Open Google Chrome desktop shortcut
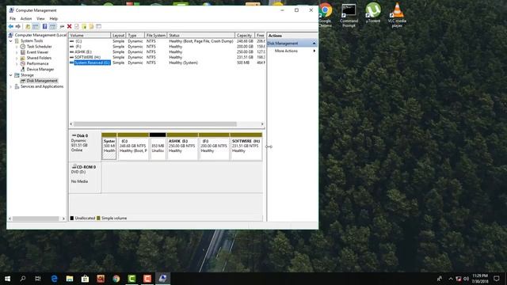This screenshot has height=285, width=507. click(x=325, y=14)
